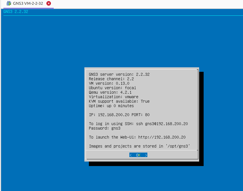Screen dimensions: 243x191
Task: Click the GNS3 2.2.32 console header text
Action: click(x=16, y=12)
